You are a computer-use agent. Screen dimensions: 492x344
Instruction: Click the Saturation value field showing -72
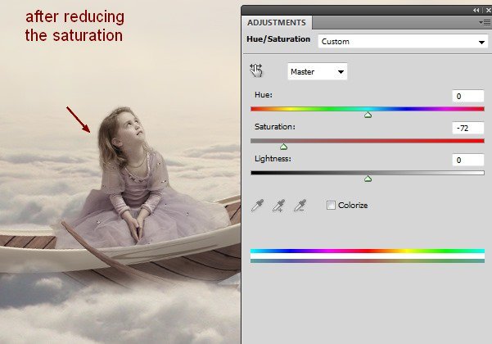click(x=468, y=129)
